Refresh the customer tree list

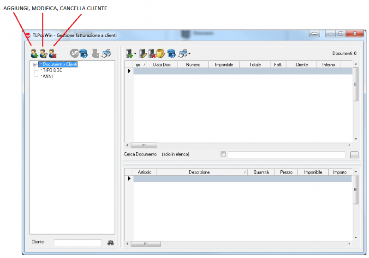83,54
